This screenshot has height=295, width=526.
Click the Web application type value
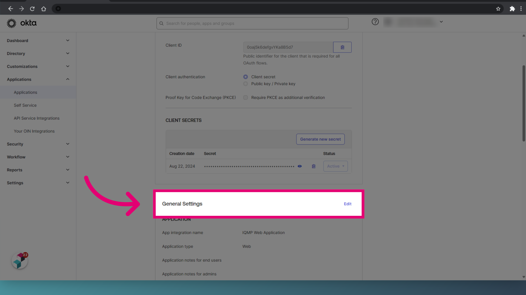(x=247, y=246)
